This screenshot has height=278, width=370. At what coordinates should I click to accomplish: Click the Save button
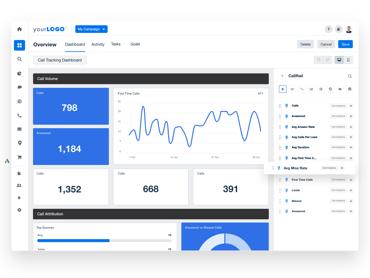pyautogui.click(x=345, y=44)
